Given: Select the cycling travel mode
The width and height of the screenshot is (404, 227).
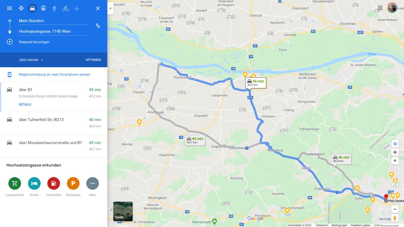Looking at the screenshot, I should [x=65, y=8].
